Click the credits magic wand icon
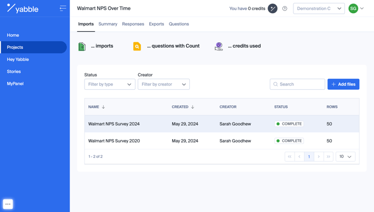This screenshot has width=374, height=212. 273,9
